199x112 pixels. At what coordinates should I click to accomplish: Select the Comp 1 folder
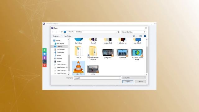93,41
